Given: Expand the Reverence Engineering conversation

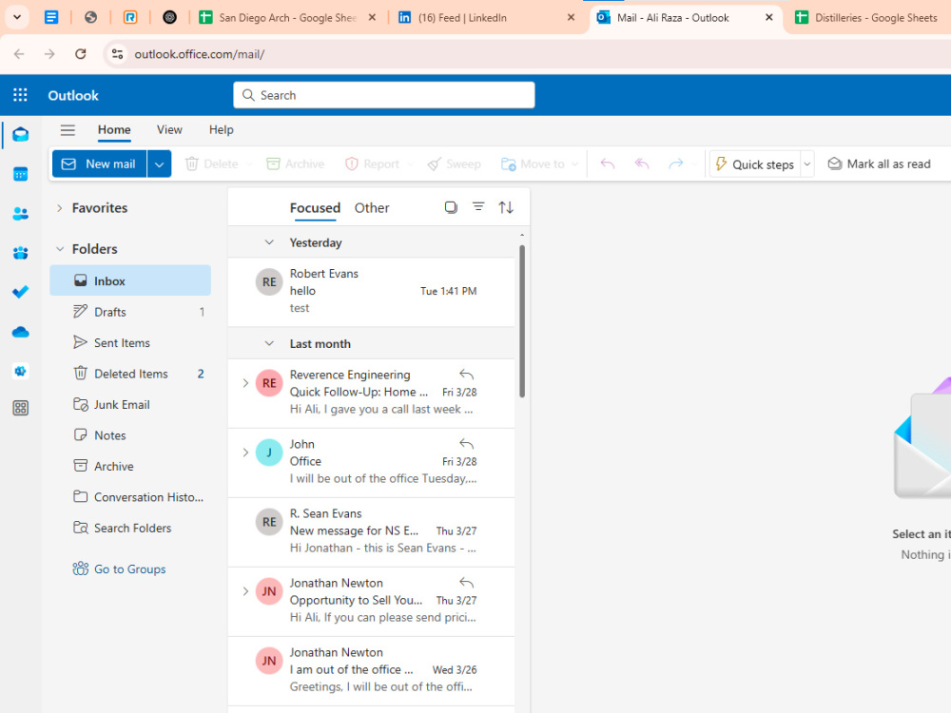Looking at the screenshot, I should point(245,383).
